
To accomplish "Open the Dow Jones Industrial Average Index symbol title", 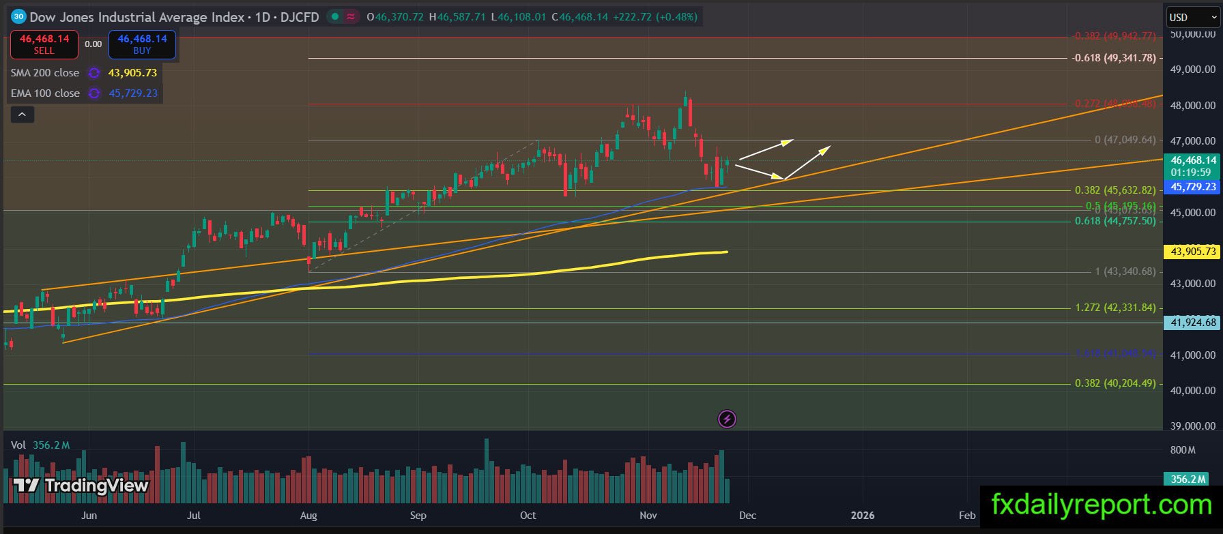I will [137, 17].
